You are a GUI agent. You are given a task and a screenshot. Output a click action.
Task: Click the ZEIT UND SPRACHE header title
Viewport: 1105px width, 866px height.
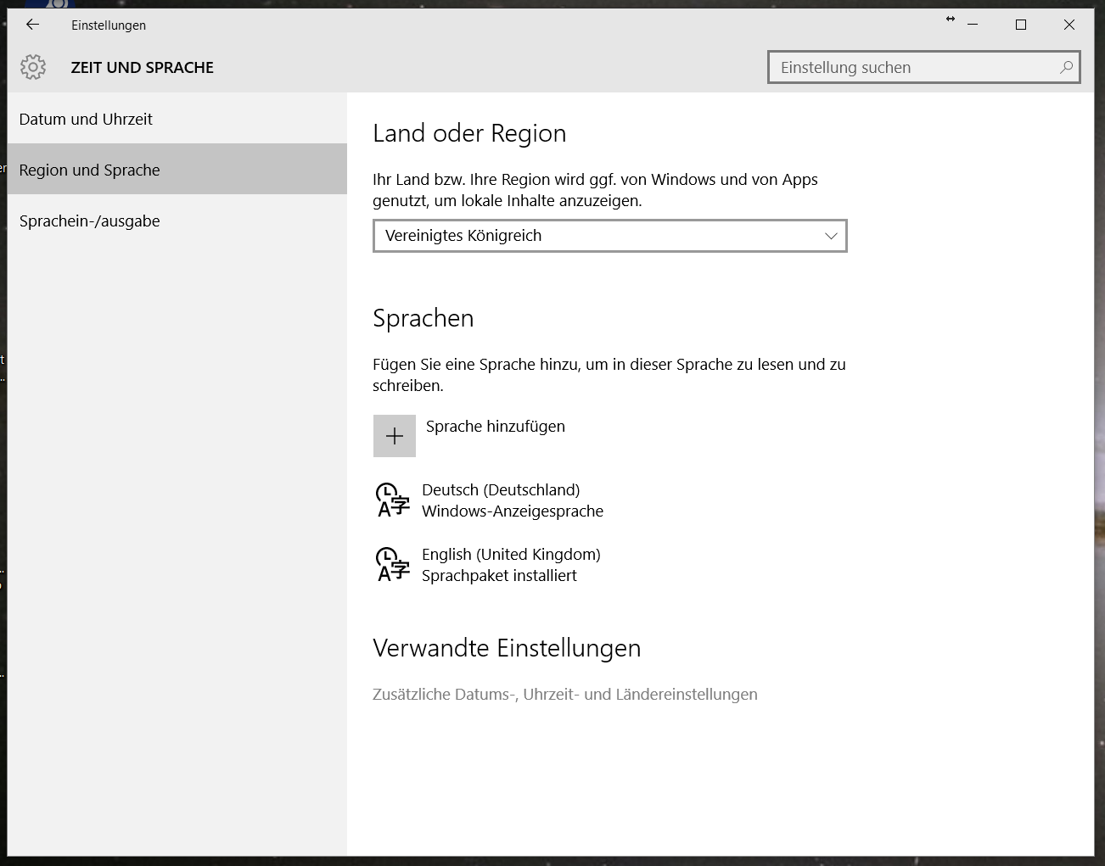[x=143, y=67]
